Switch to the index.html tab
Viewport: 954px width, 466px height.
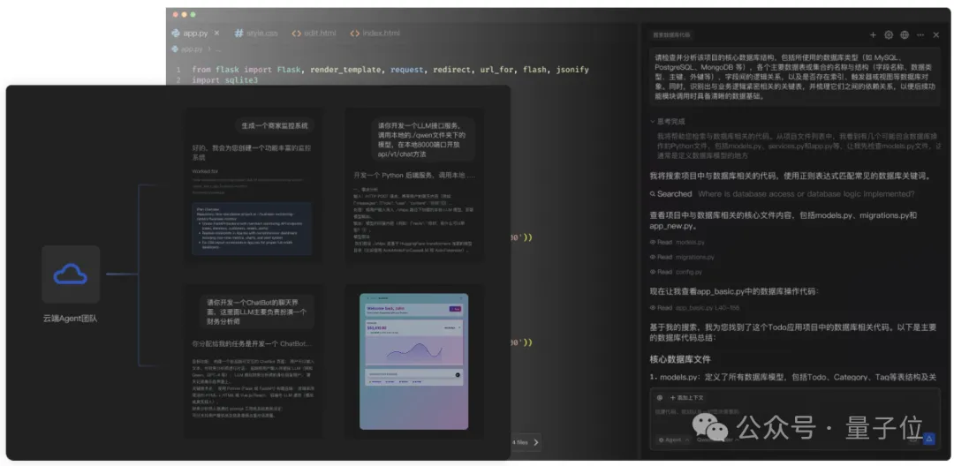click(x=375, y=33)
